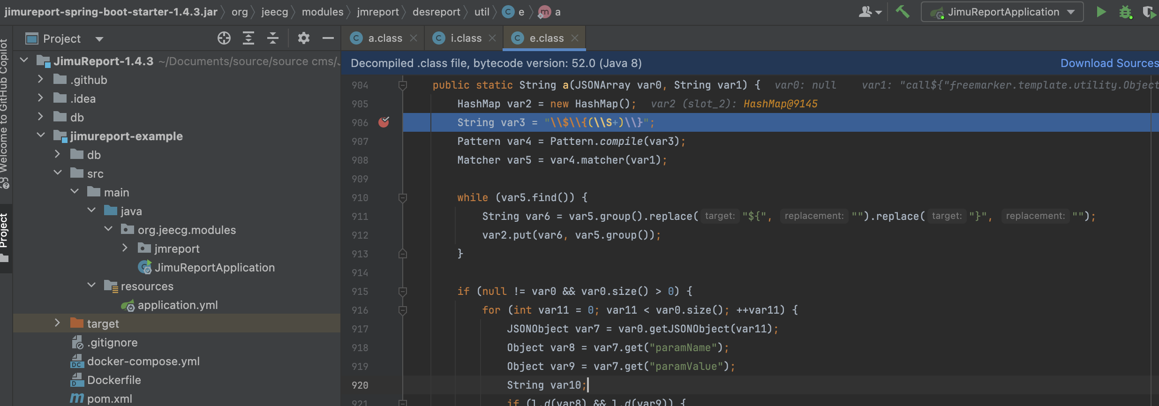Open the Project view selector dropdown
This screenshot has width=1159, height=406.
tap(99, 39)
